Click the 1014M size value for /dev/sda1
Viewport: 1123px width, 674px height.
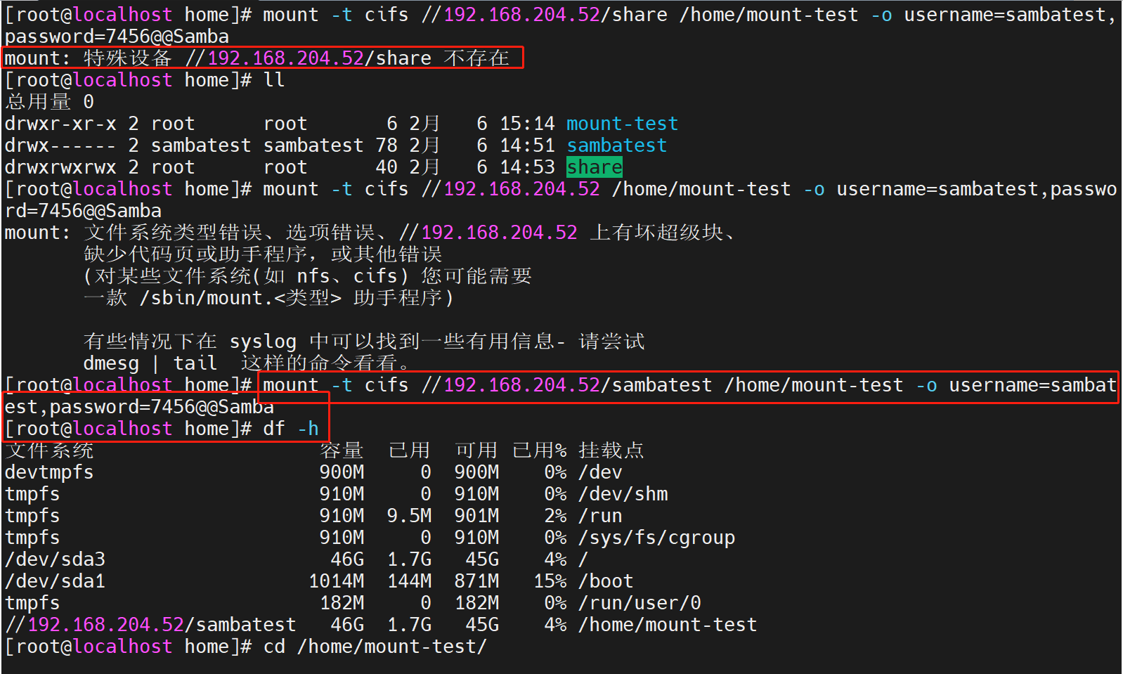336,581
